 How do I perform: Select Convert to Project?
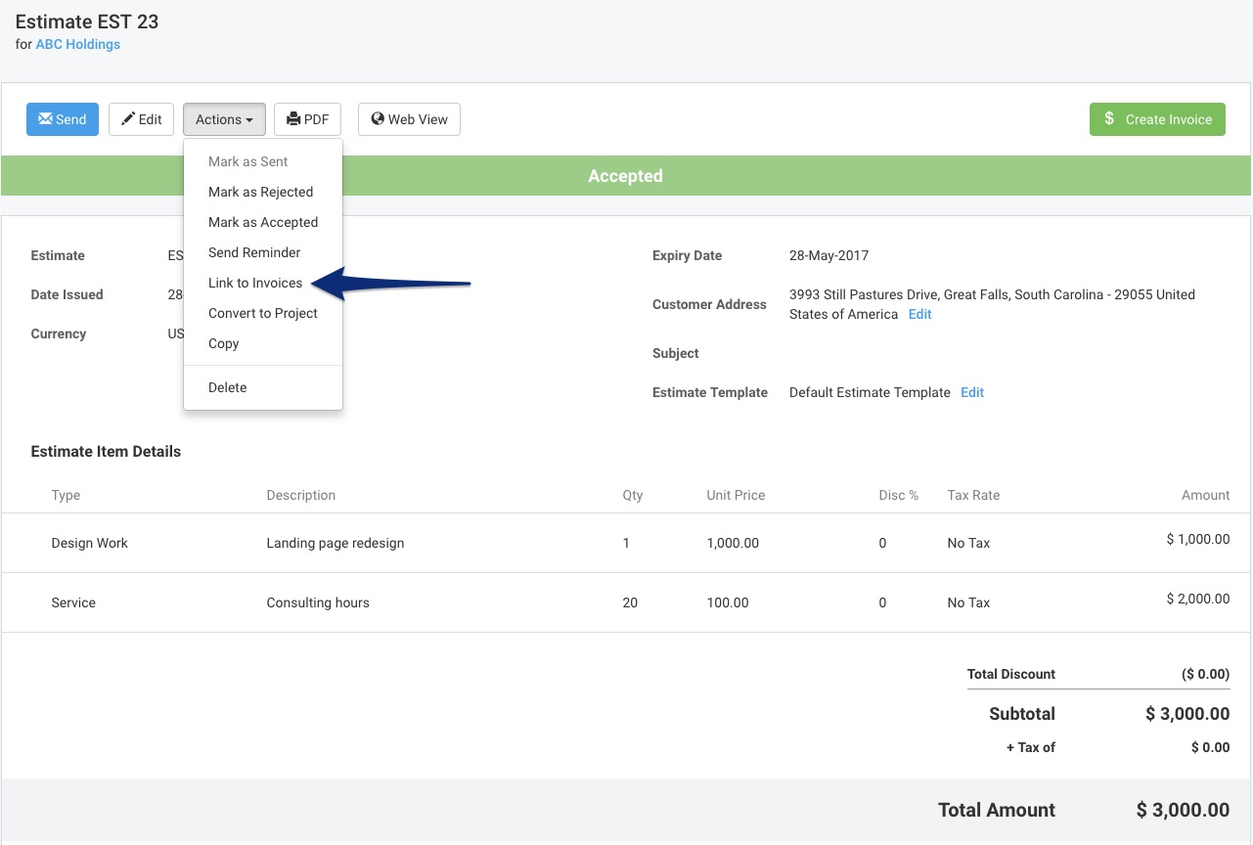tap(263, 313)
